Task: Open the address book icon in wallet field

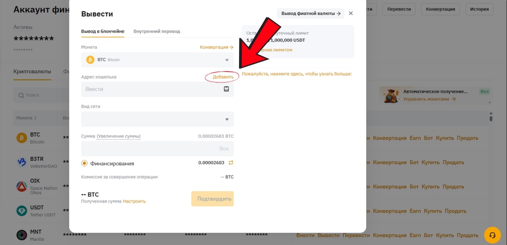Action: (226, 89)
